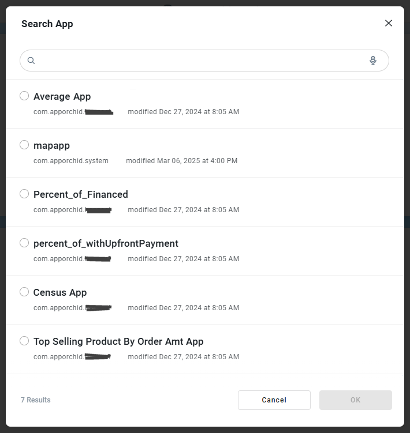Click the Average App title text
The image size is (410, 433).
(62, 96)
